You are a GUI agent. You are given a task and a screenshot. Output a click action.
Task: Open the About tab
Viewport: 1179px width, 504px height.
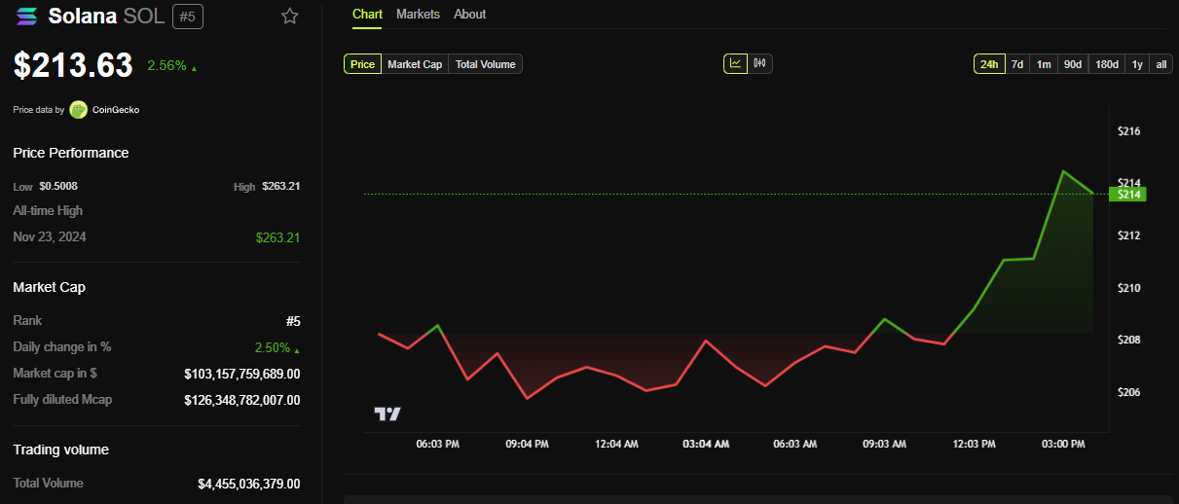click(470, 15)
